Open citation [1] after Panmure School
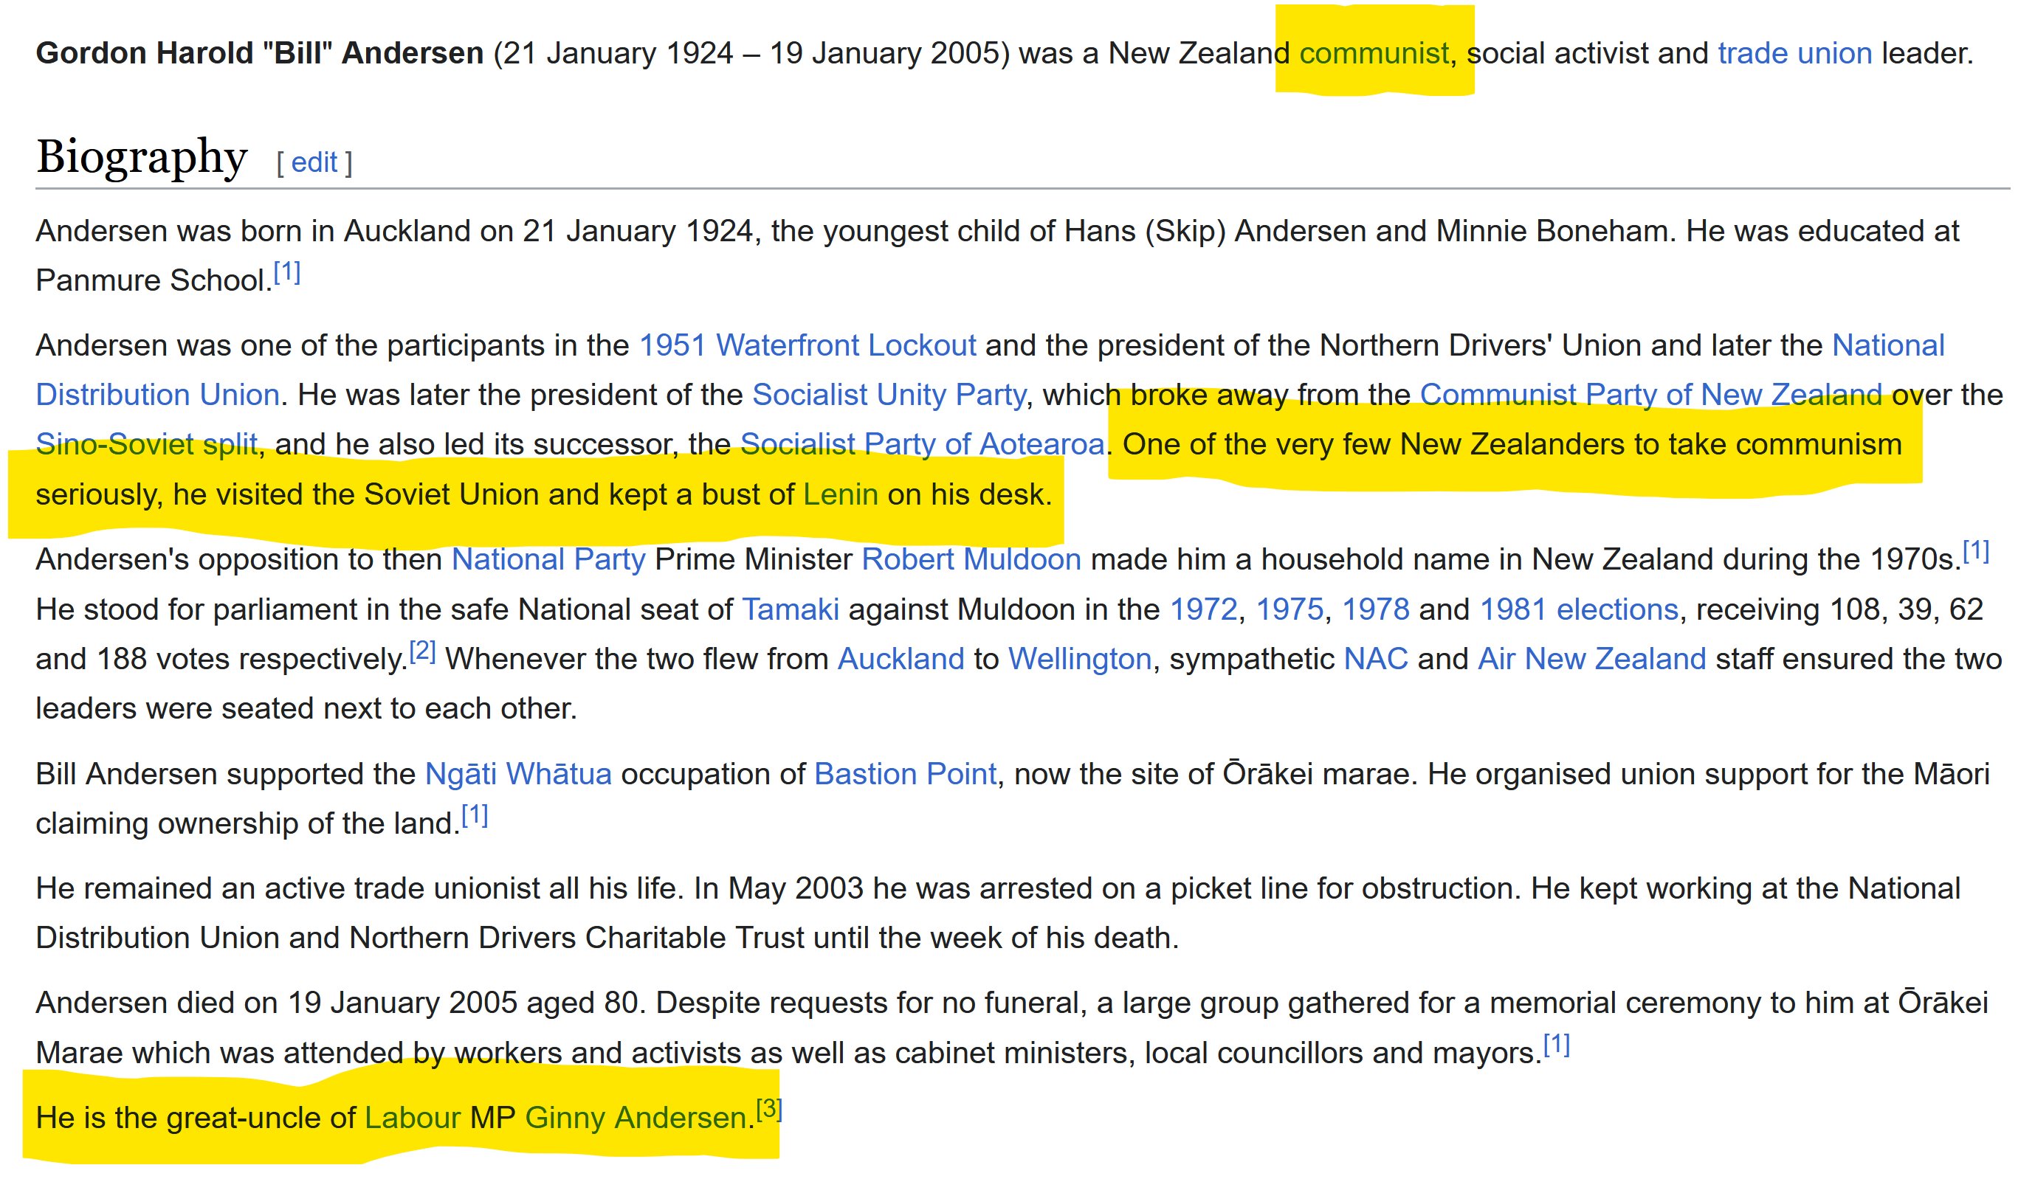2035x1179 pixels. pyautogui.click(x=286, y=273)
